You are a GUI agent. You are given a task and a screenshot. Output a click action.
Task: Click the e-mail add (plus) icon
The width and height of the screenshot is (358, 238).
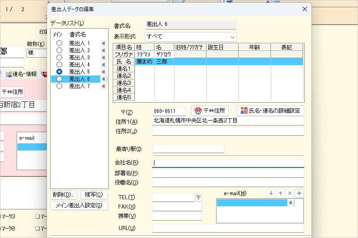pos(299,193)
